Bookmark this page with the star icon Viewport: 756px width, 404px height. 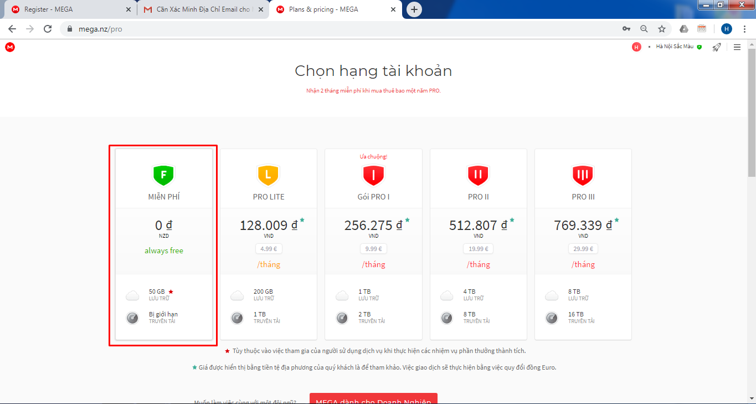(661, 29)
